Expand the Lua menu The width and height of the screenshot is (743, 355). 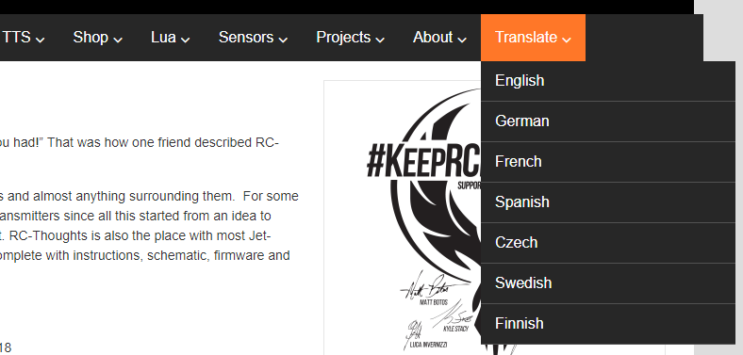[171, 38]
